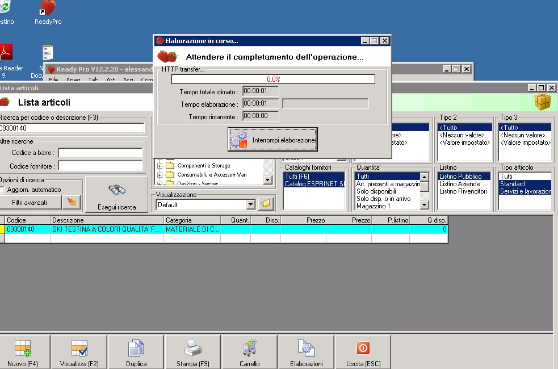Select Solo disponibili in Quantita'

(388, 191)
